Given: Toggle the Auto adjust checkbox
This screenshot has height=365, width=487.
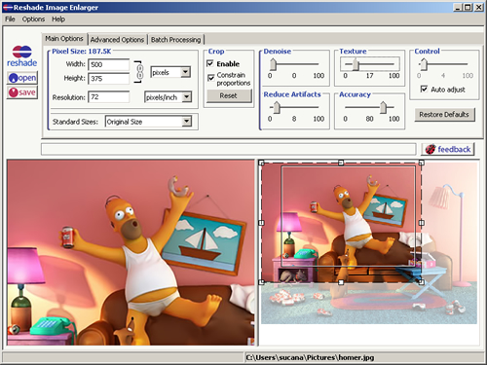Looking at the screenshot, I should pos(424,89).
